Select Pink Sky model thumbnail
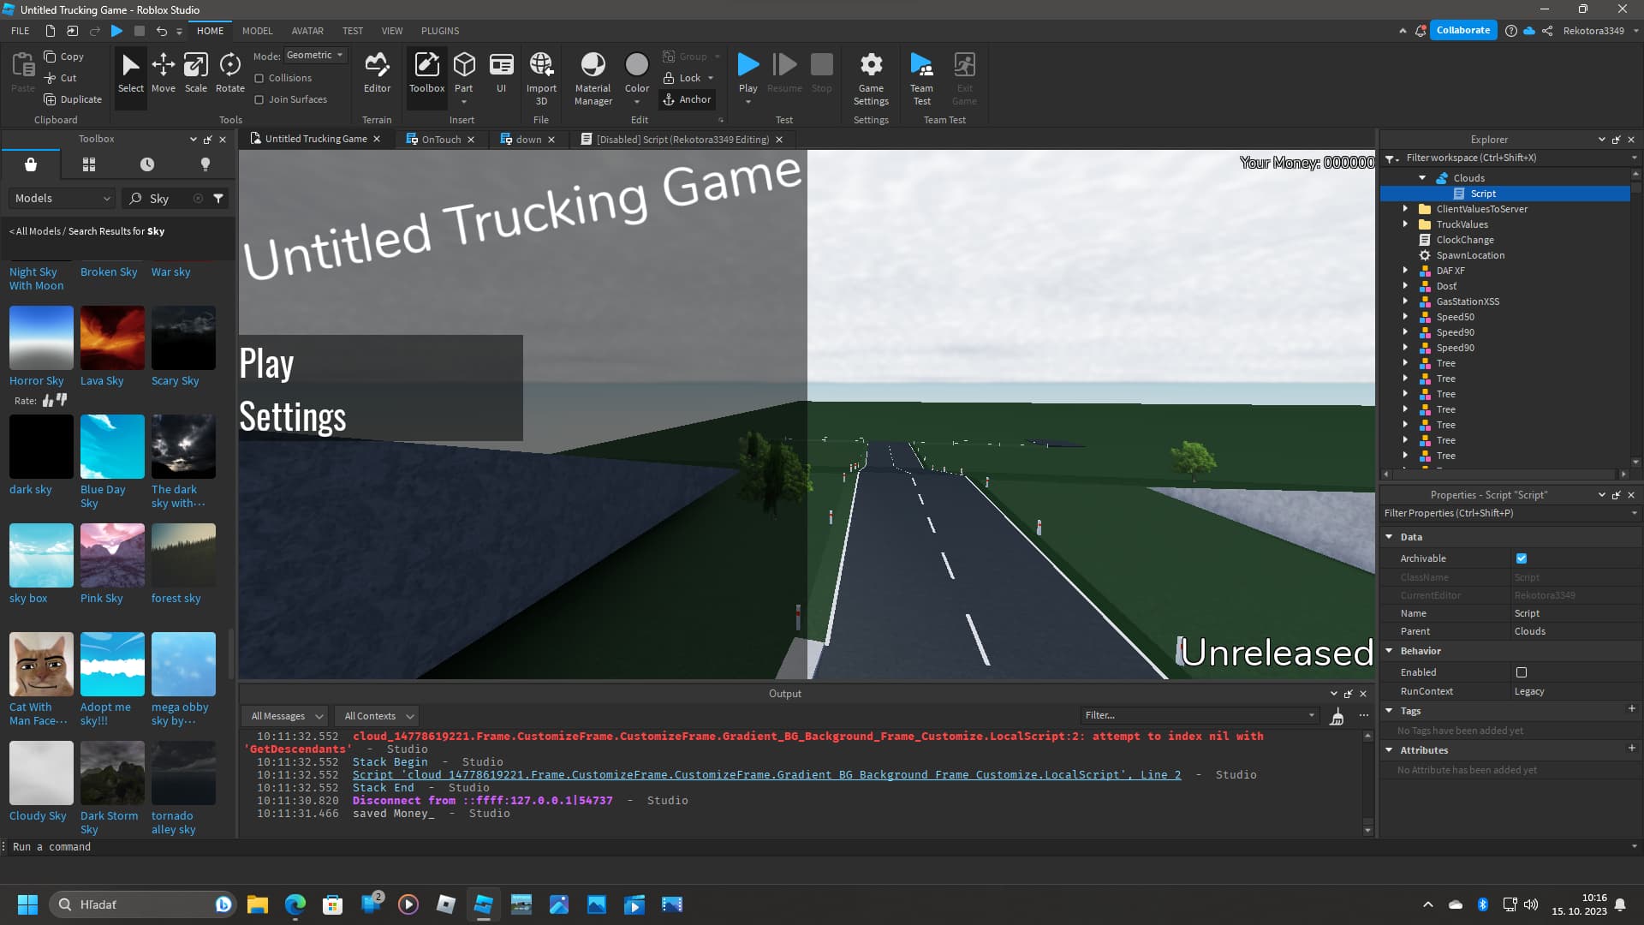This screenshot has height=925, width=1644. (112, 556)
